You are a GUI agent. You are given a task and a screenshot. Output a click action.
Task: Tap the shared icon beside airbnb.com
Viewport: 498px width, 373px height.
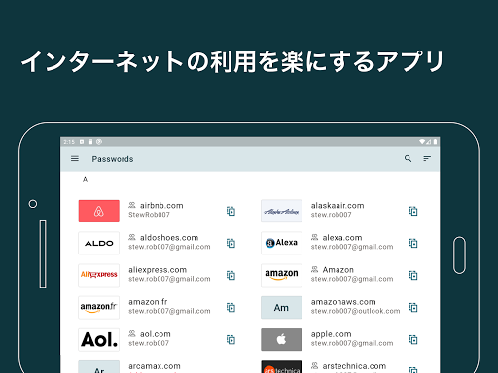132,205
